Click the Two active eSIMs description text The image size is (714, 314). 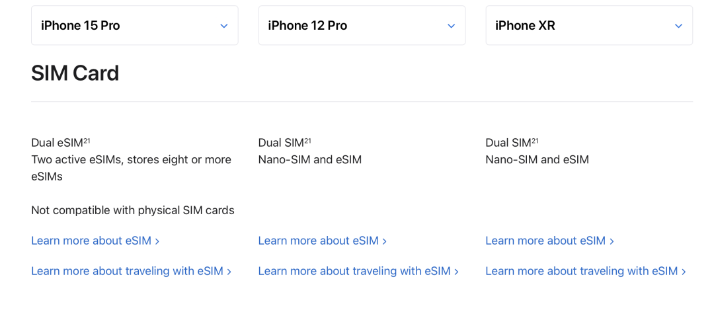[x=131, y=168]
